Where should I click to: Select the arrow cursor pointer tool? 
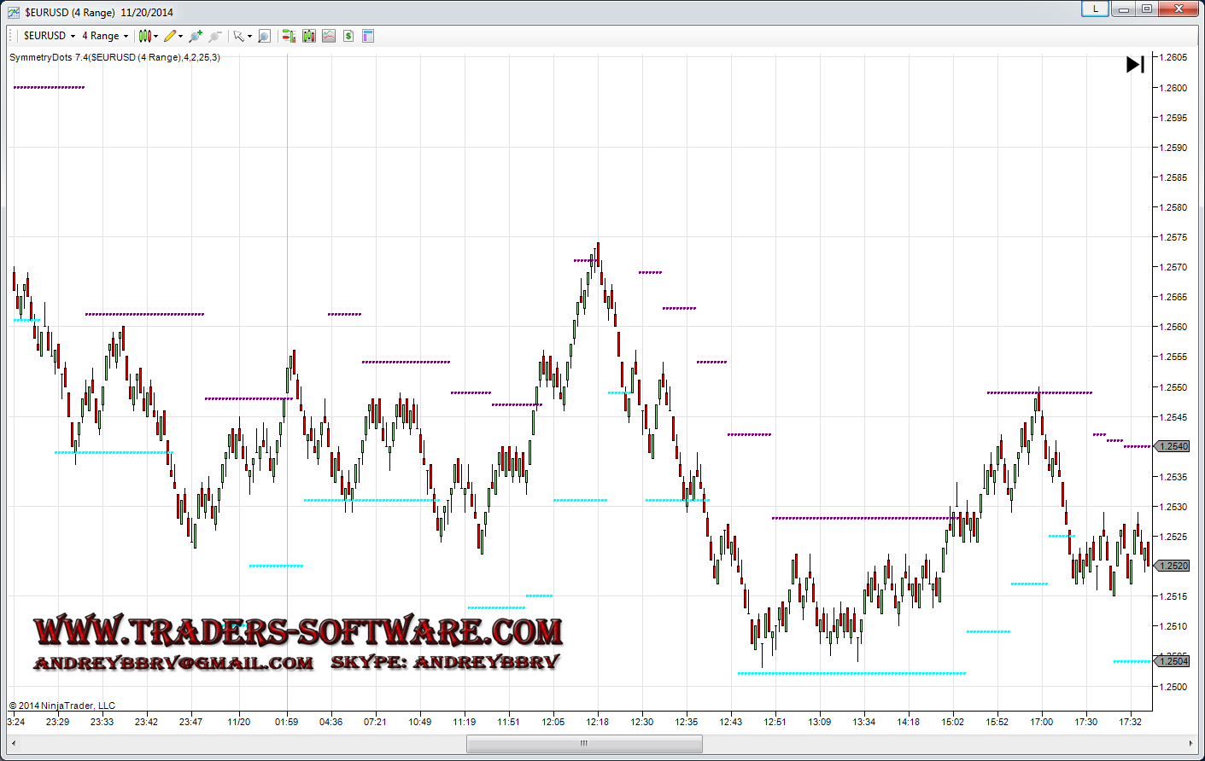[x=238, y=36]
